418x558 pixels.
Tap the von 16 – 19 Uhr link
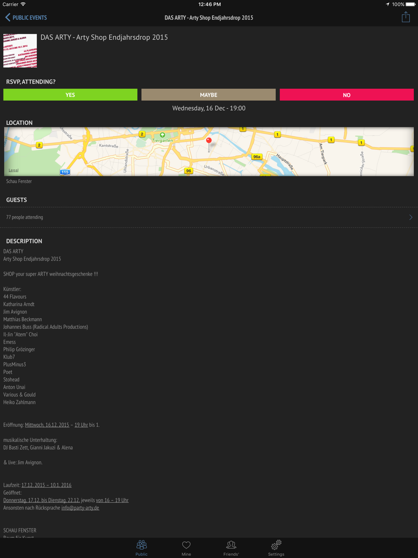[112, 500]
